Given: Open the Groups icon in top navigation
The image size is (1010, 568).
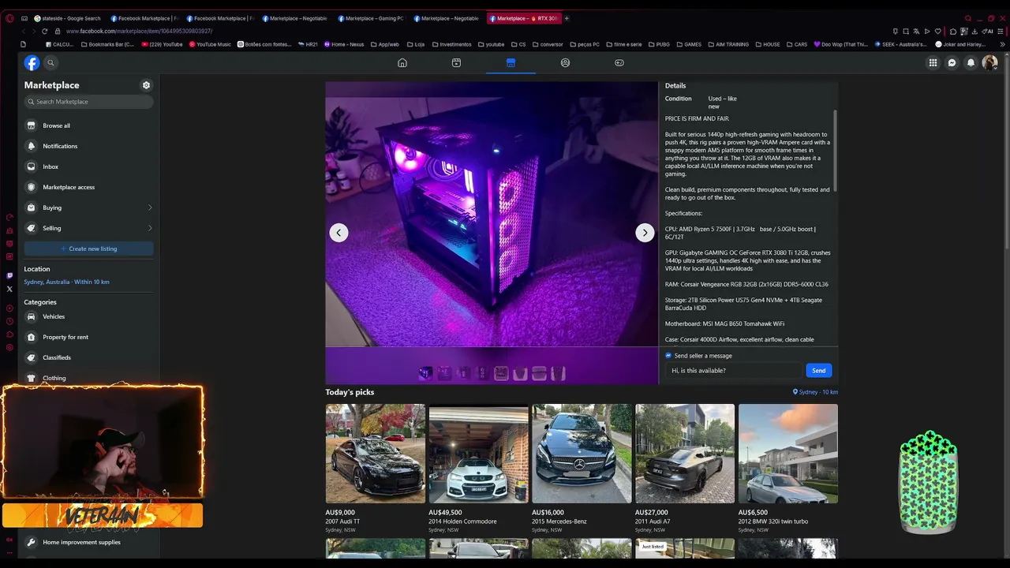Looking at the screenshot, I should click(565, 62).
